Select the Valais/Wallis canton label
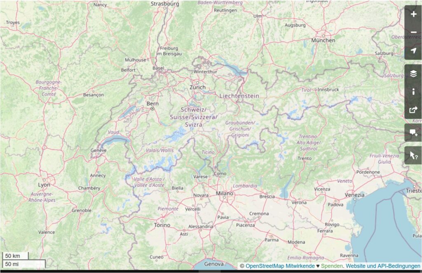The image size is (422, 273). (x=159, y=150)
